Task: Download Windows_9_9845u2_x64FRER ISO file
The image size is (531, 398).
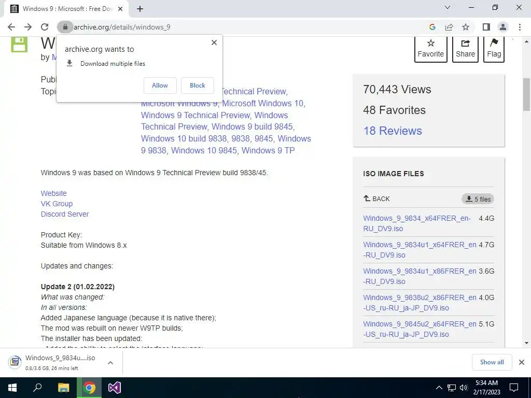Action: [x=420, y=329]
